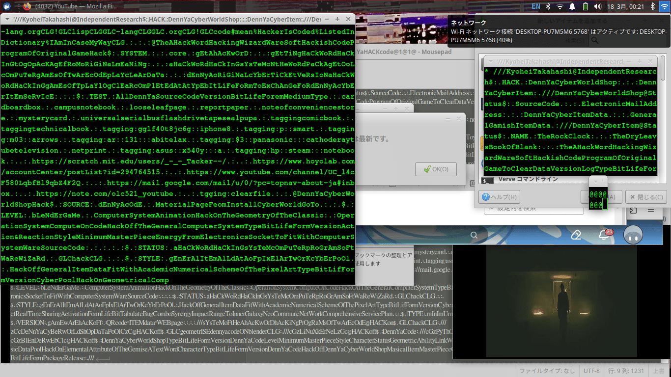Open menu arrow of tiny @@@@ terminal
Image resolution: width=671 pixels, height=377 pixels.
(596, 181)
